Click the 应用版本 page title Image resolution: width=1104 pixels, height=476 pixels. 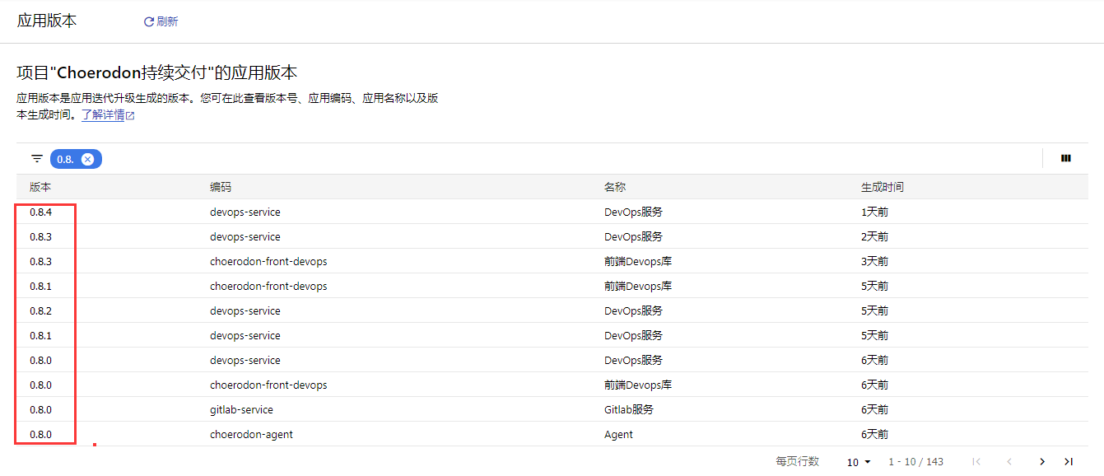tap(47, 21)
